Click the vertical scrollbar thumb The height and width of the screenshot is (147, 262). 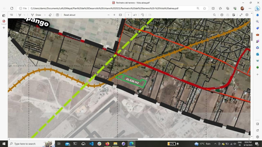[252, 37]
